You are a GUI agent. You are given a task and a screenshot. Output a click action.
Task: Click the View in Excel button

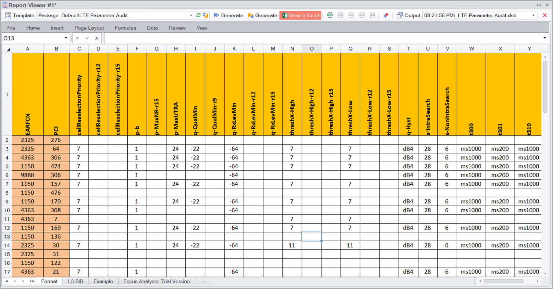click(x=299, y=15)
